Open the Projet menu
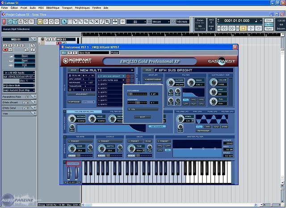286x208 pixels. click(24, 8)
